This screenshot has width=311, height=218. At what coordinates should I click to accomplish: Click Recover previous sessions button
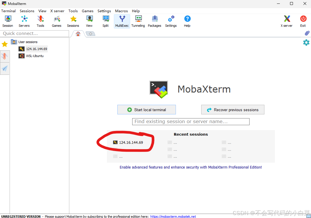(x=233, y=110)
